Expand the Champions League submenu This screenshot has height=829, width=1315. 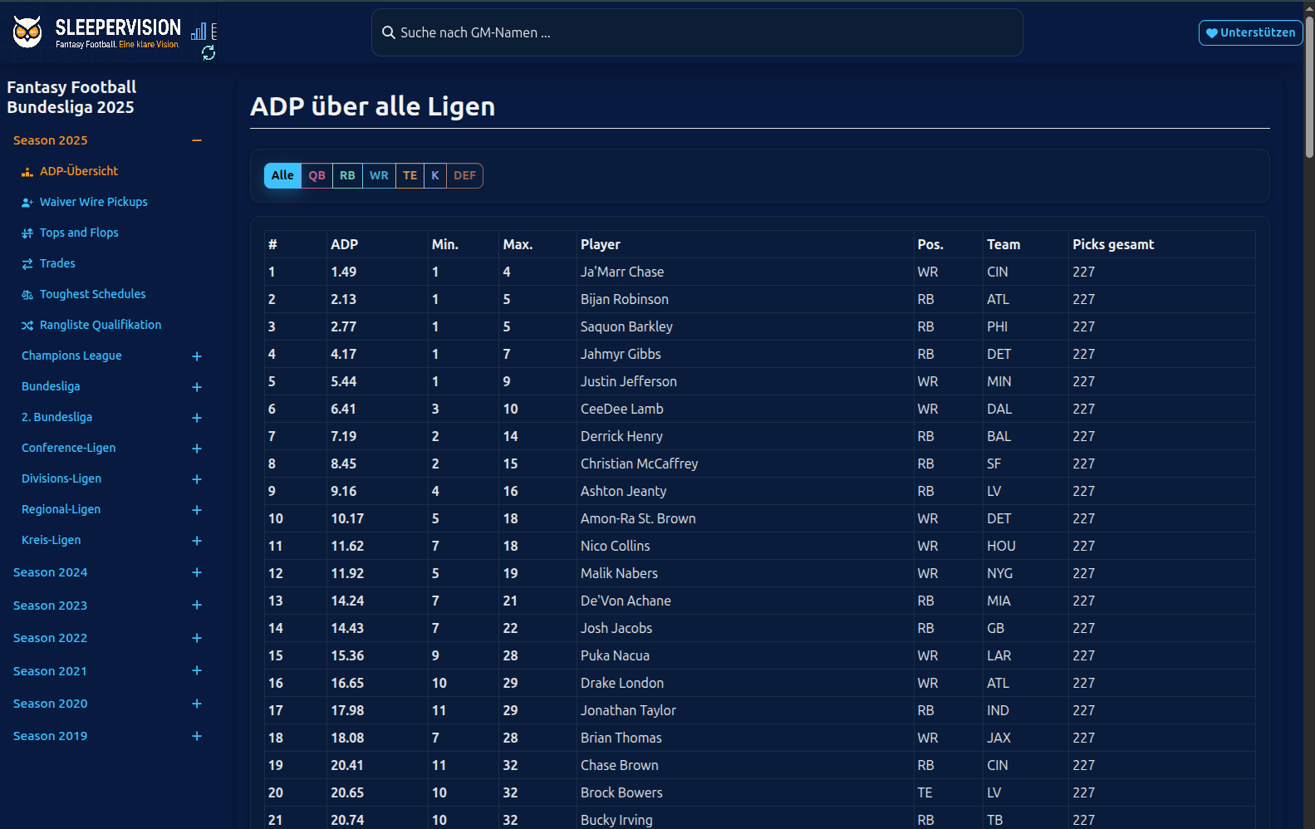point(197,356)
